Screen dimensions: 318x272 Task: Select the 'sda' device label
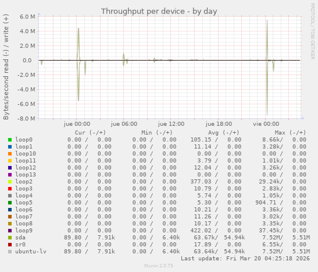click(x=20, y=238)
